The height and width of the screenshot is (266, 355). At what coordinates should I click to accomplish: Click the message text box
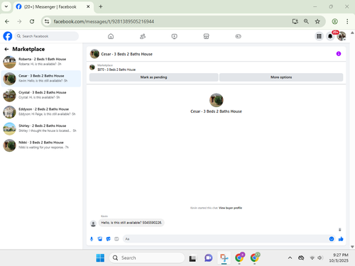(225, 239)
